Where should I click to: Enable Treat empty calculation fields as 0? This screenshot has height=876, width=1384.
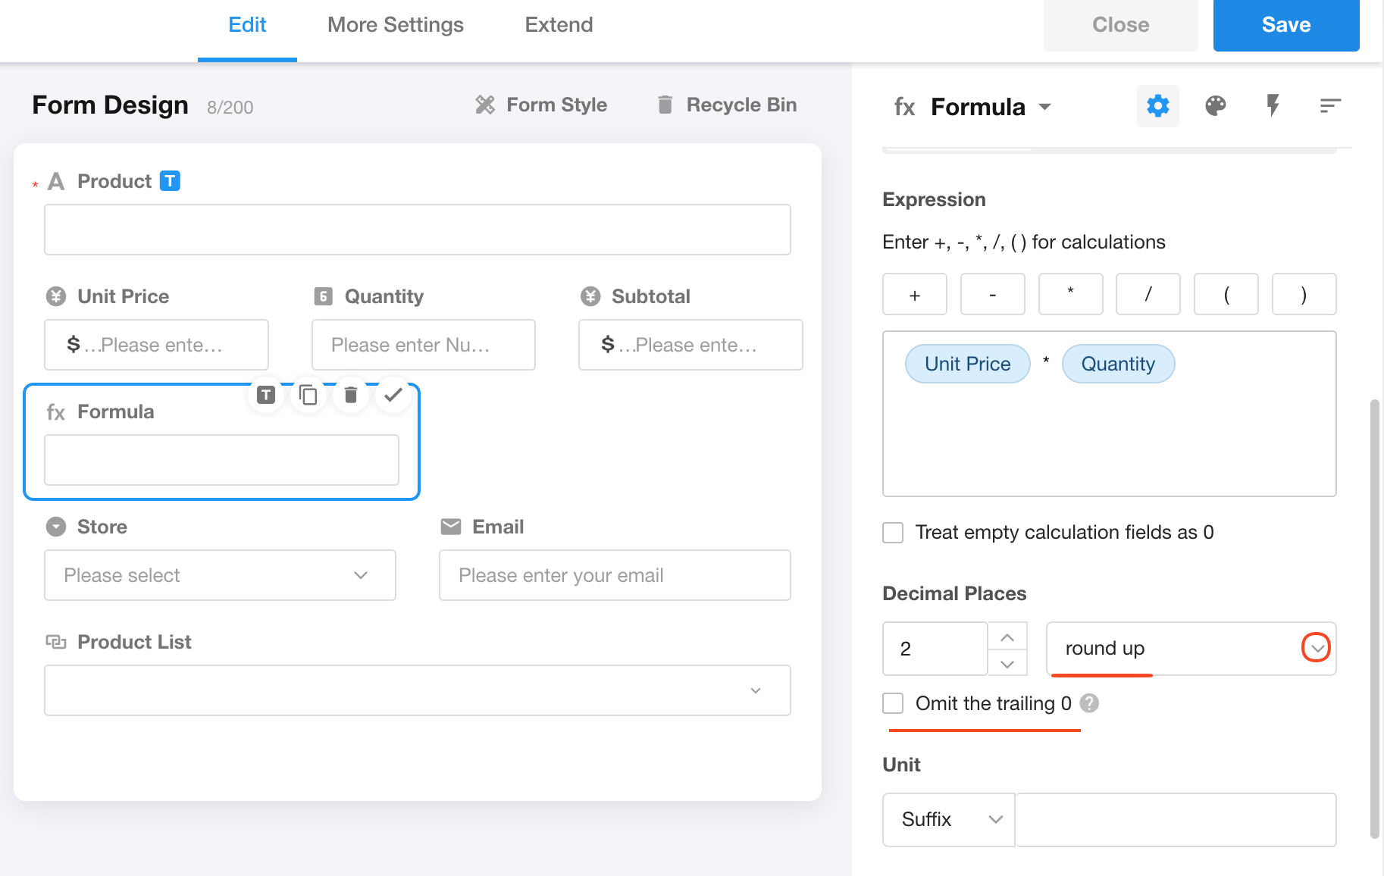point(893,533)
